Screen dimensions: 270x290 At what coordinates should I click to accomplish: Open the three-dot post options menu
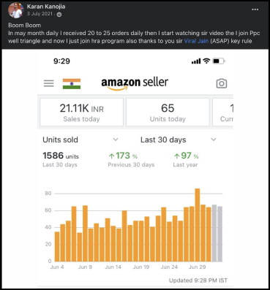(x=255, y=9)
